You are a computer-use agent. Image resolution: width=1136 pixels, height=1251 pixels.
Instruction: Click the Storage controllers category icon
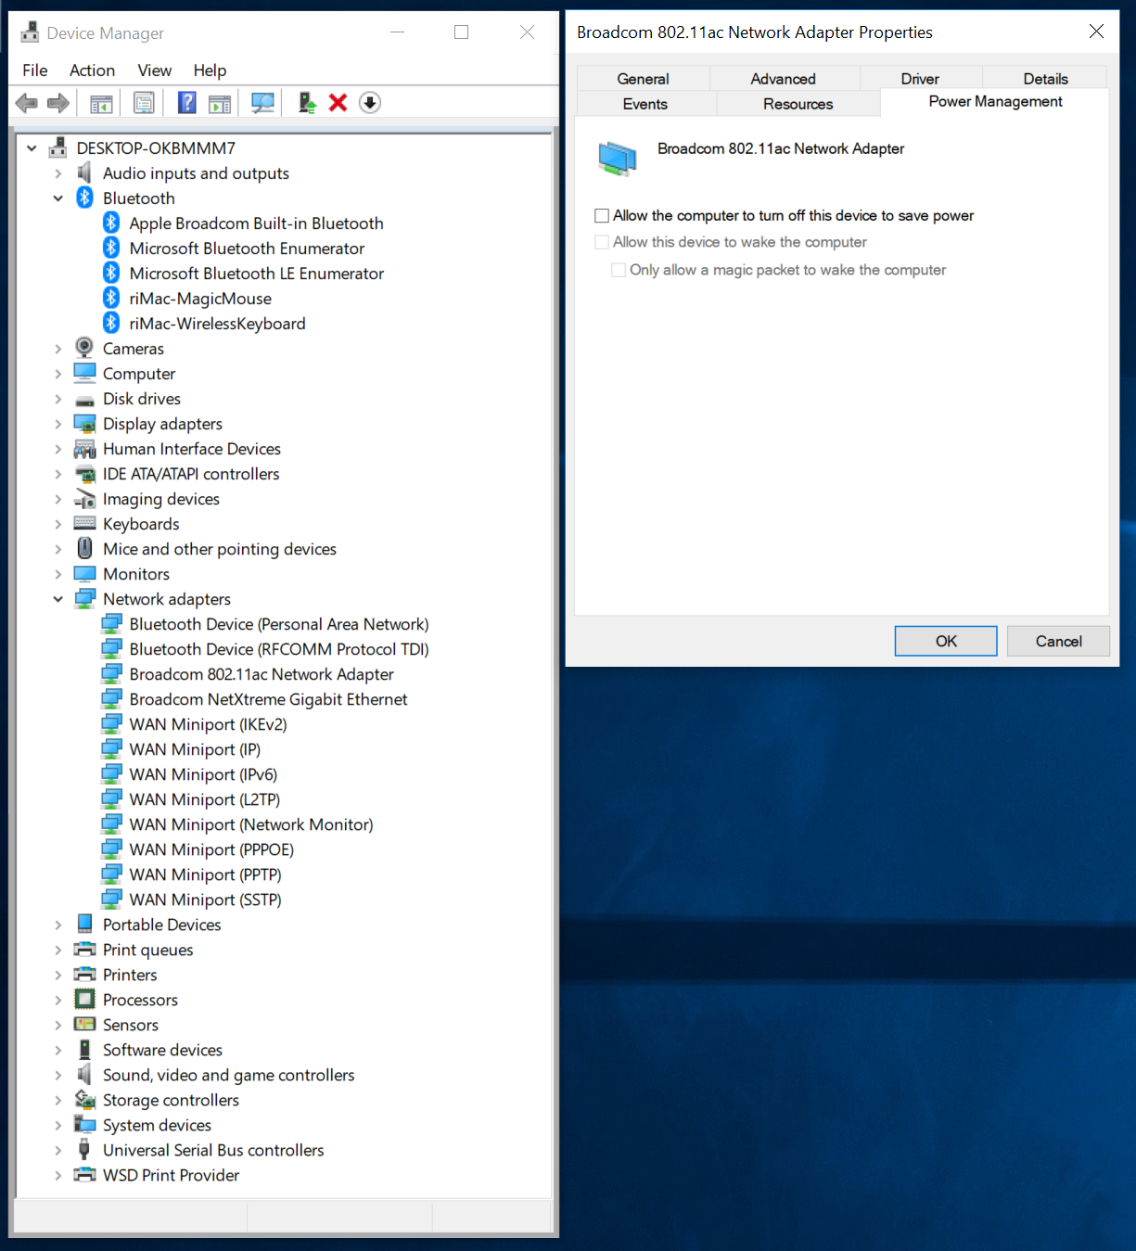pos(84,1100)
